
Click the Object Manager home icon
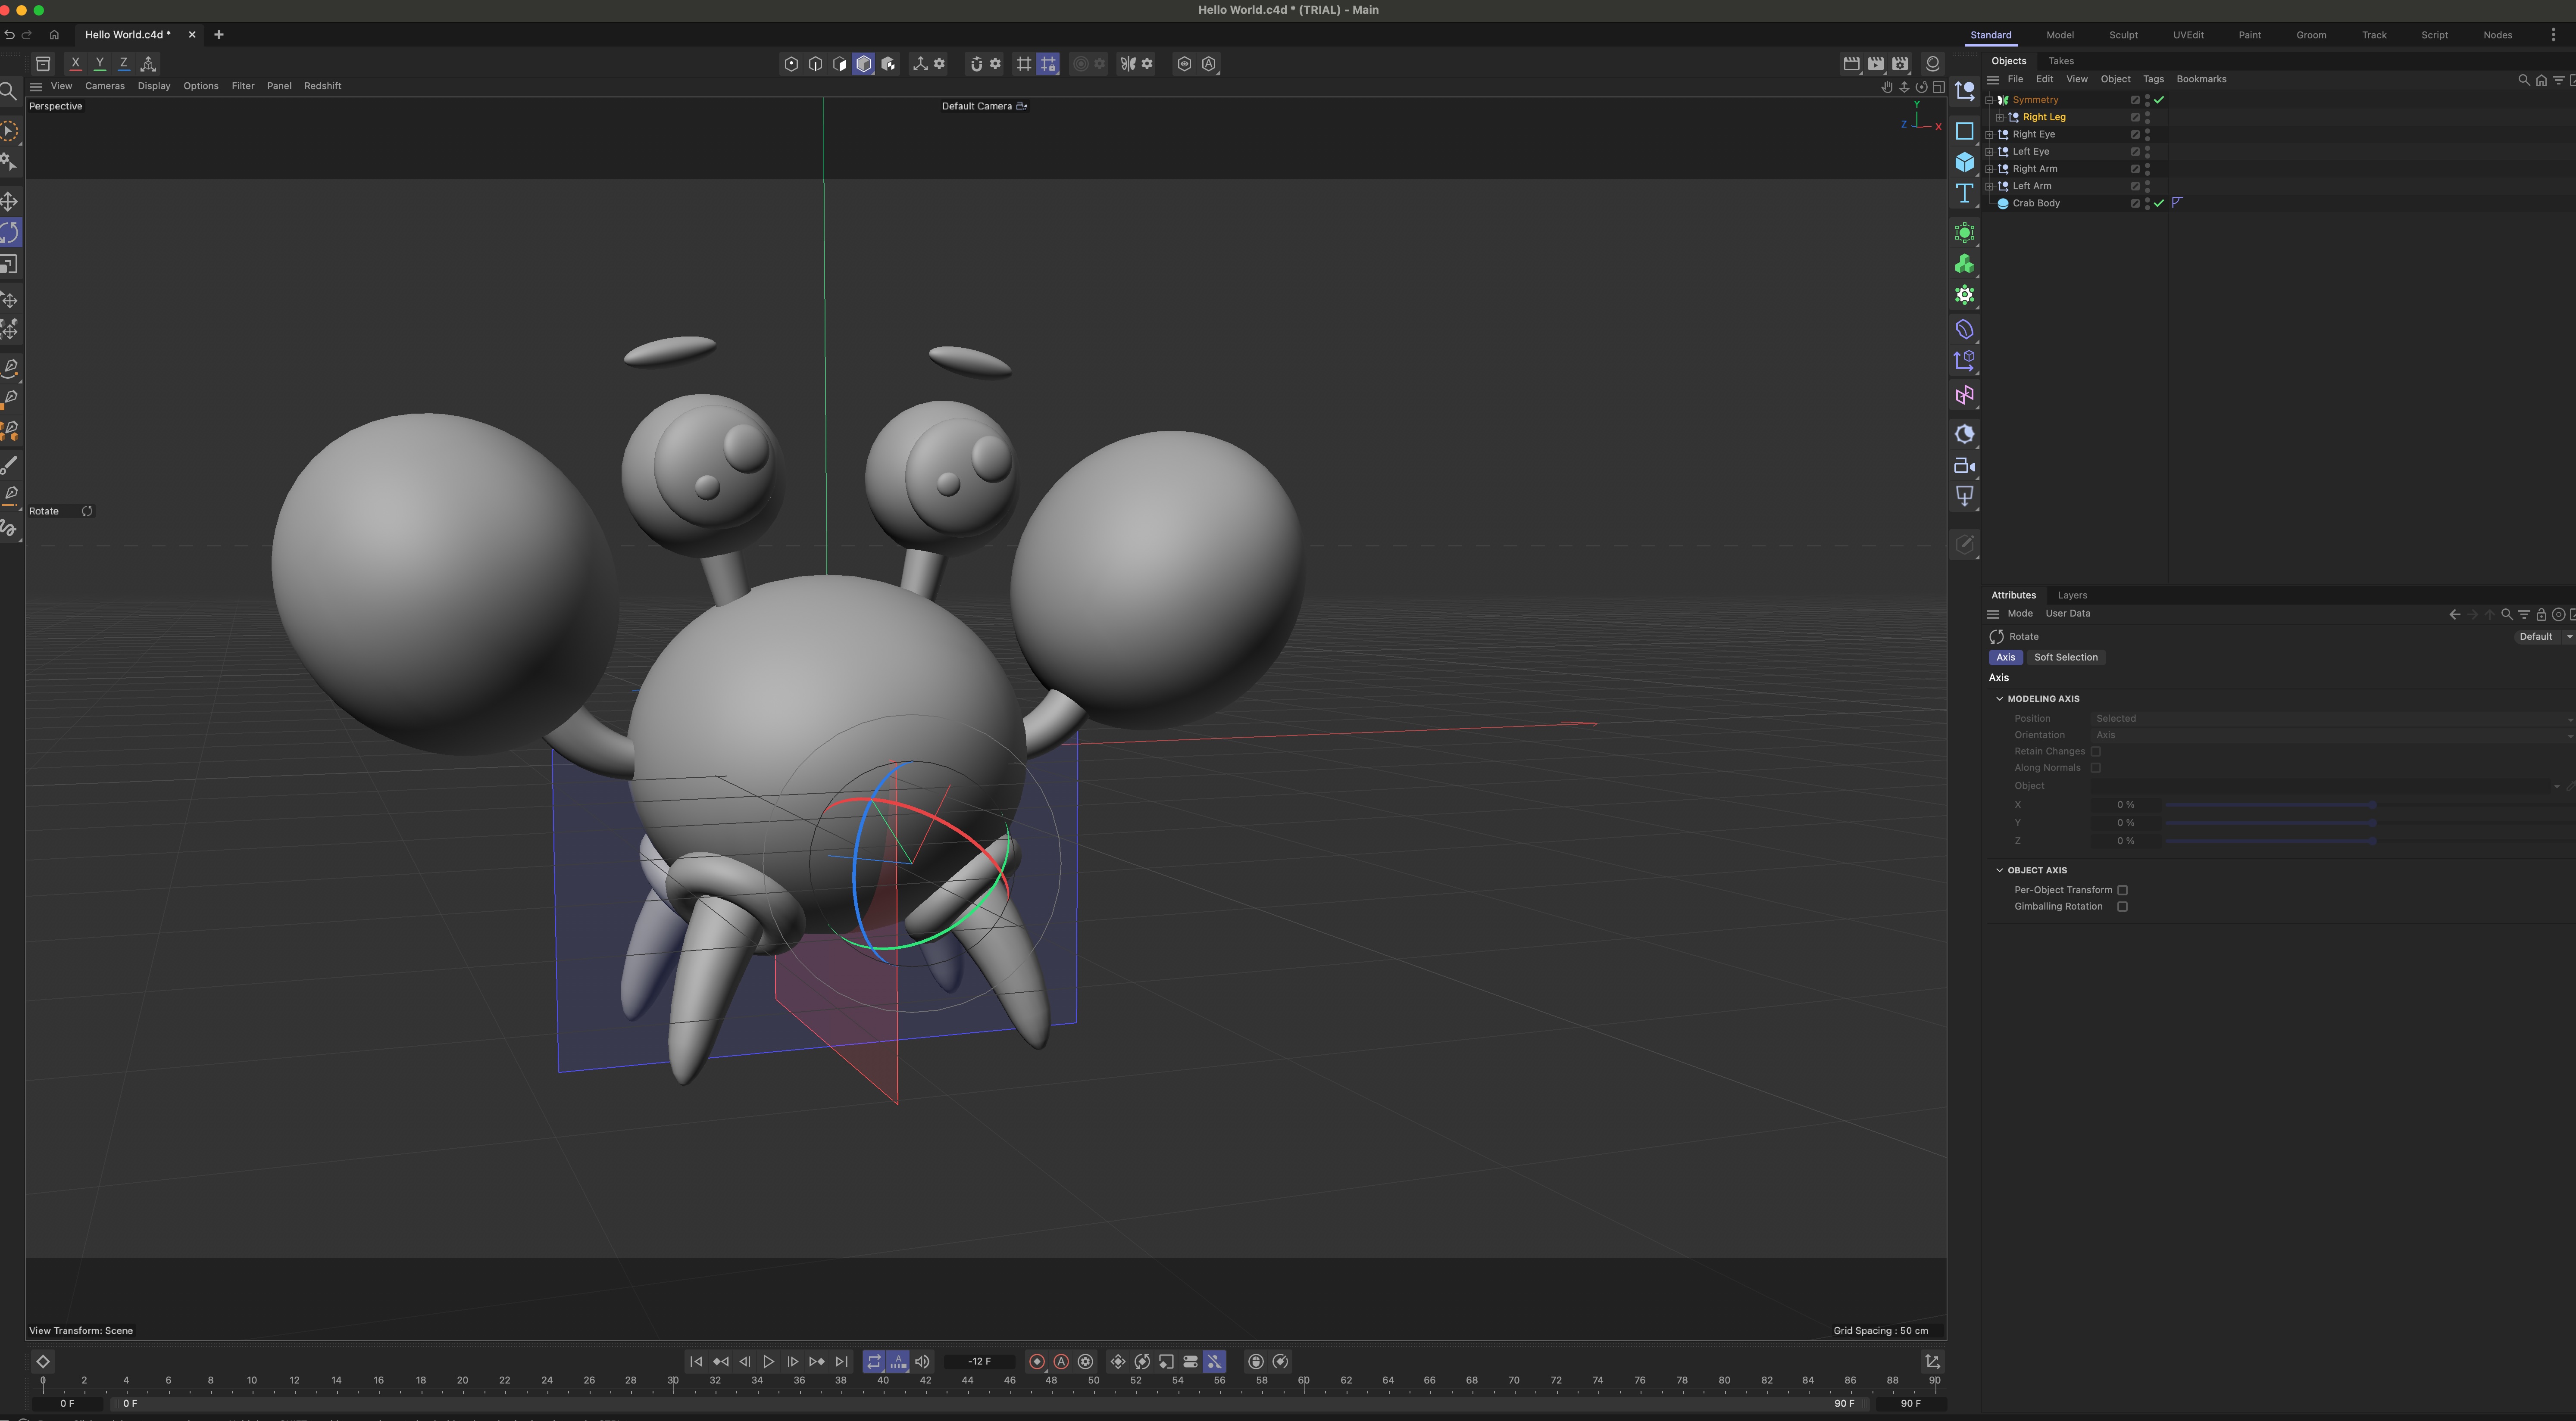point(2541,80)
